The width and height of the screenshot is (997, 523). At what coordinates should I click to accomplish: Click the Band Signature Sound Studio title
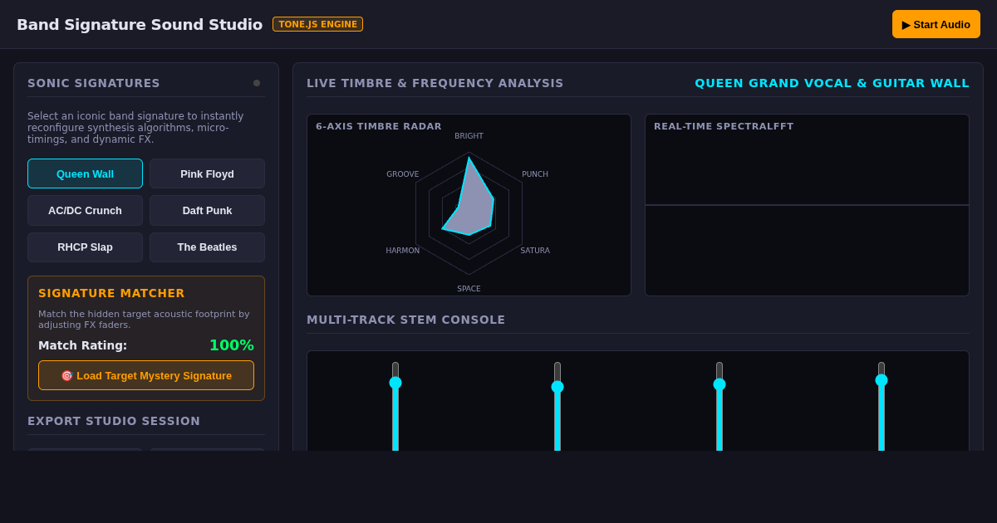coord(140,24)
